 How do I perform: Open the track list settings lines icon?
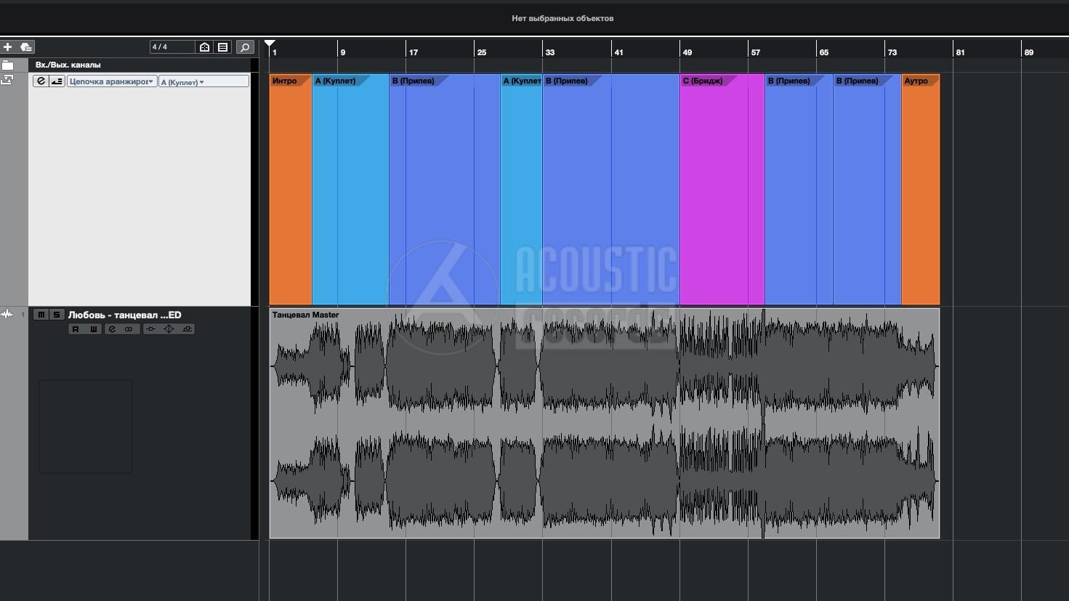(223, 47)
